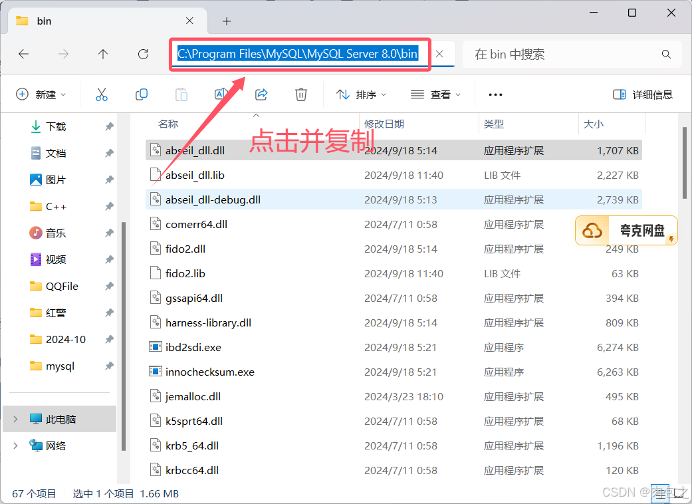Click the Paste clipboard icon
Image resolution: width=692 pixels, height=504 pixels.
pos(181,94)
